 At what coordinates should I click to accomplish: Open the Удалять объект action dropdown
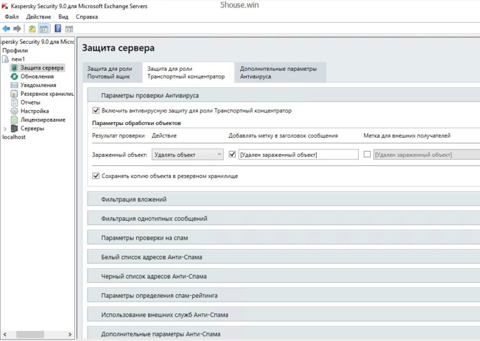tap(187, 155)
